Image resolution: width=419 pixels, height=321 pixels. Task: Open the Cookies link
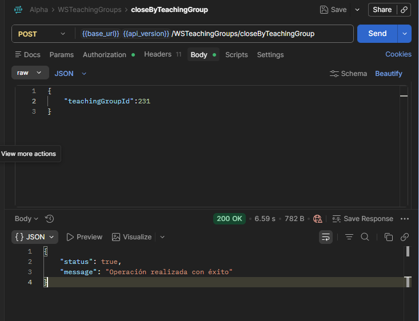click(398, 54)
